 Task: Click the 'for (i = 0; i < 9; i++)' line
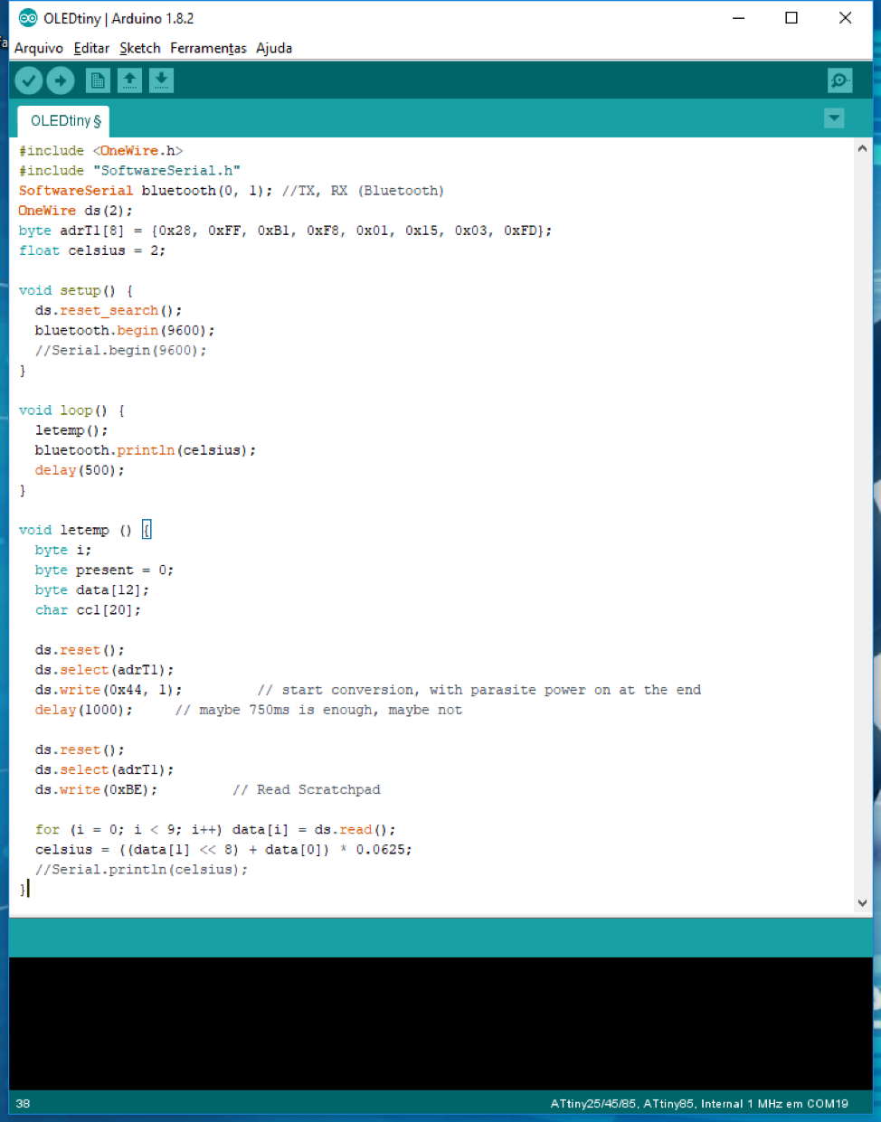[215, 829]
